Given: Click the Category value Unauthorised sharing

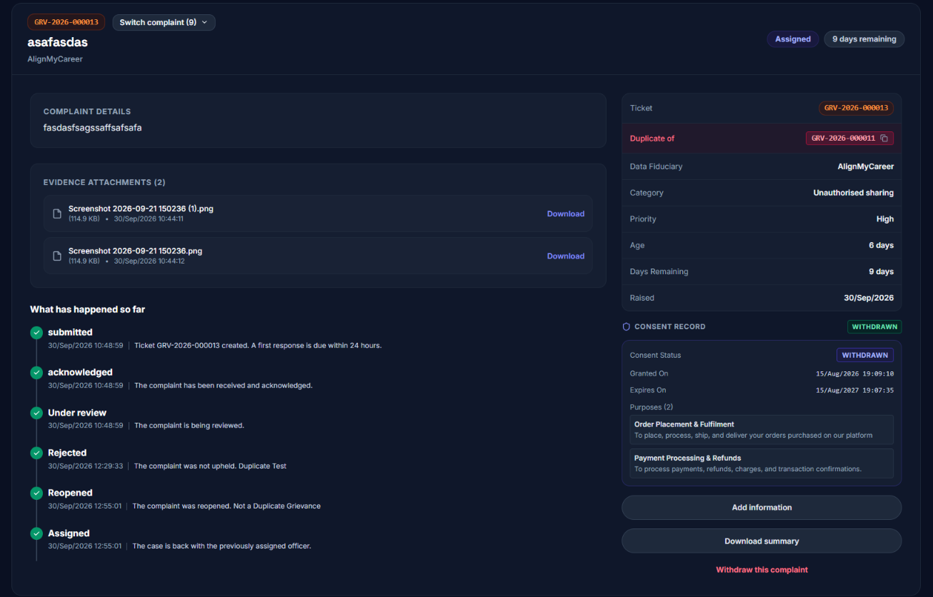Looking at the screenshot, I should [854, 193].
